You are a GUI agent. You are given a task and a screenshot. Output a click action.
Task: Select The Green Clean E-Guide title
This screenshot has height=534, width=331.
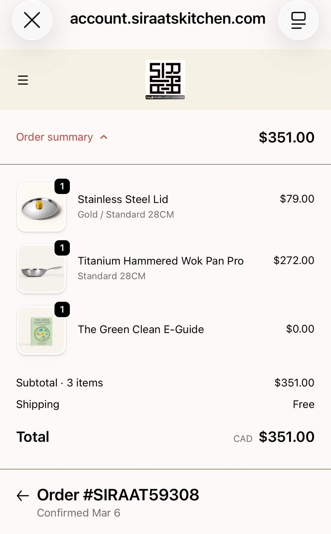(x=141, y=329)
